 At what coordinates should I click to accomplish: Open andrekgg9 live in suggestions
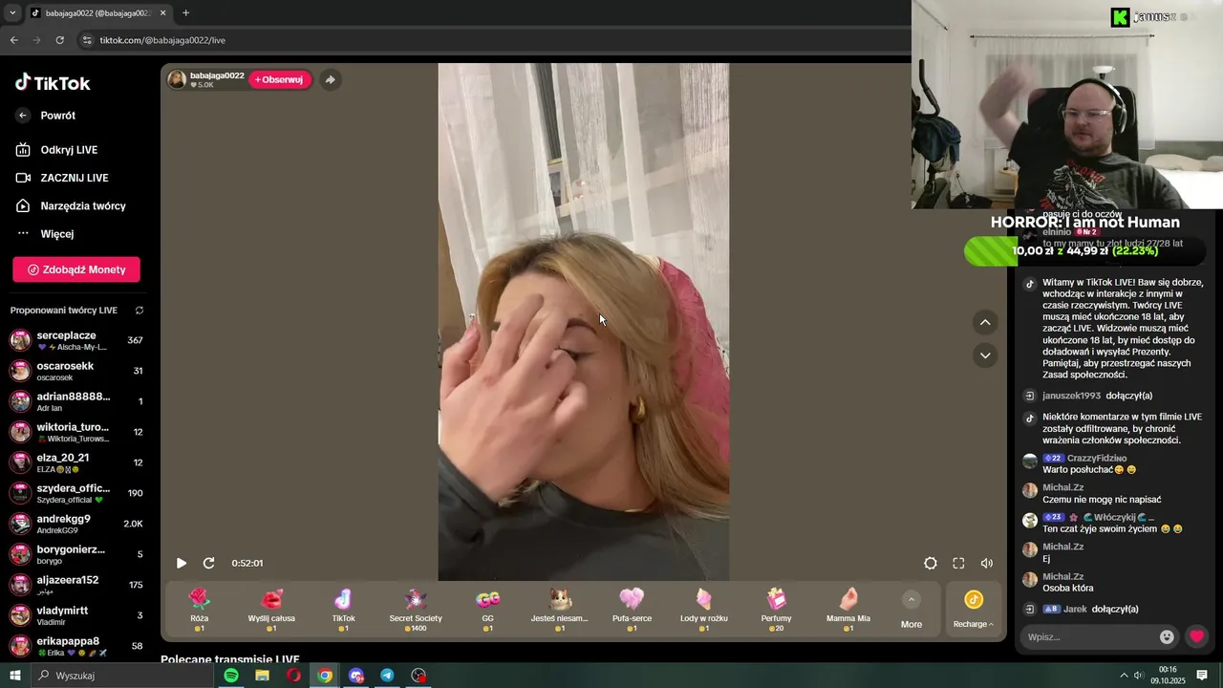point(76,524)
